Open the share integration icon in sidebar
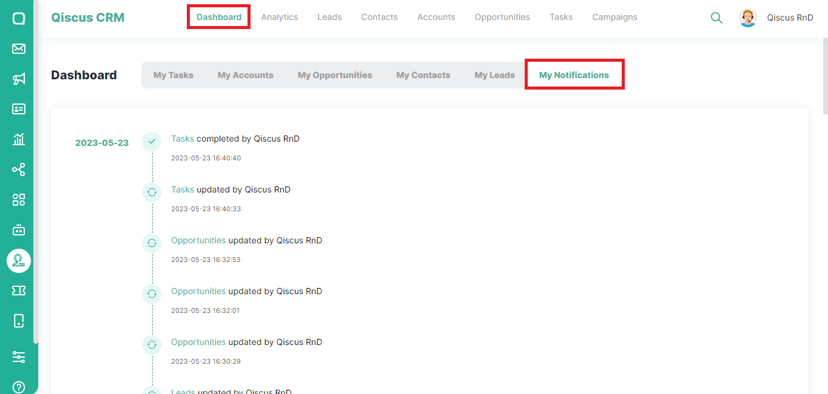 [x=19, y=169]
